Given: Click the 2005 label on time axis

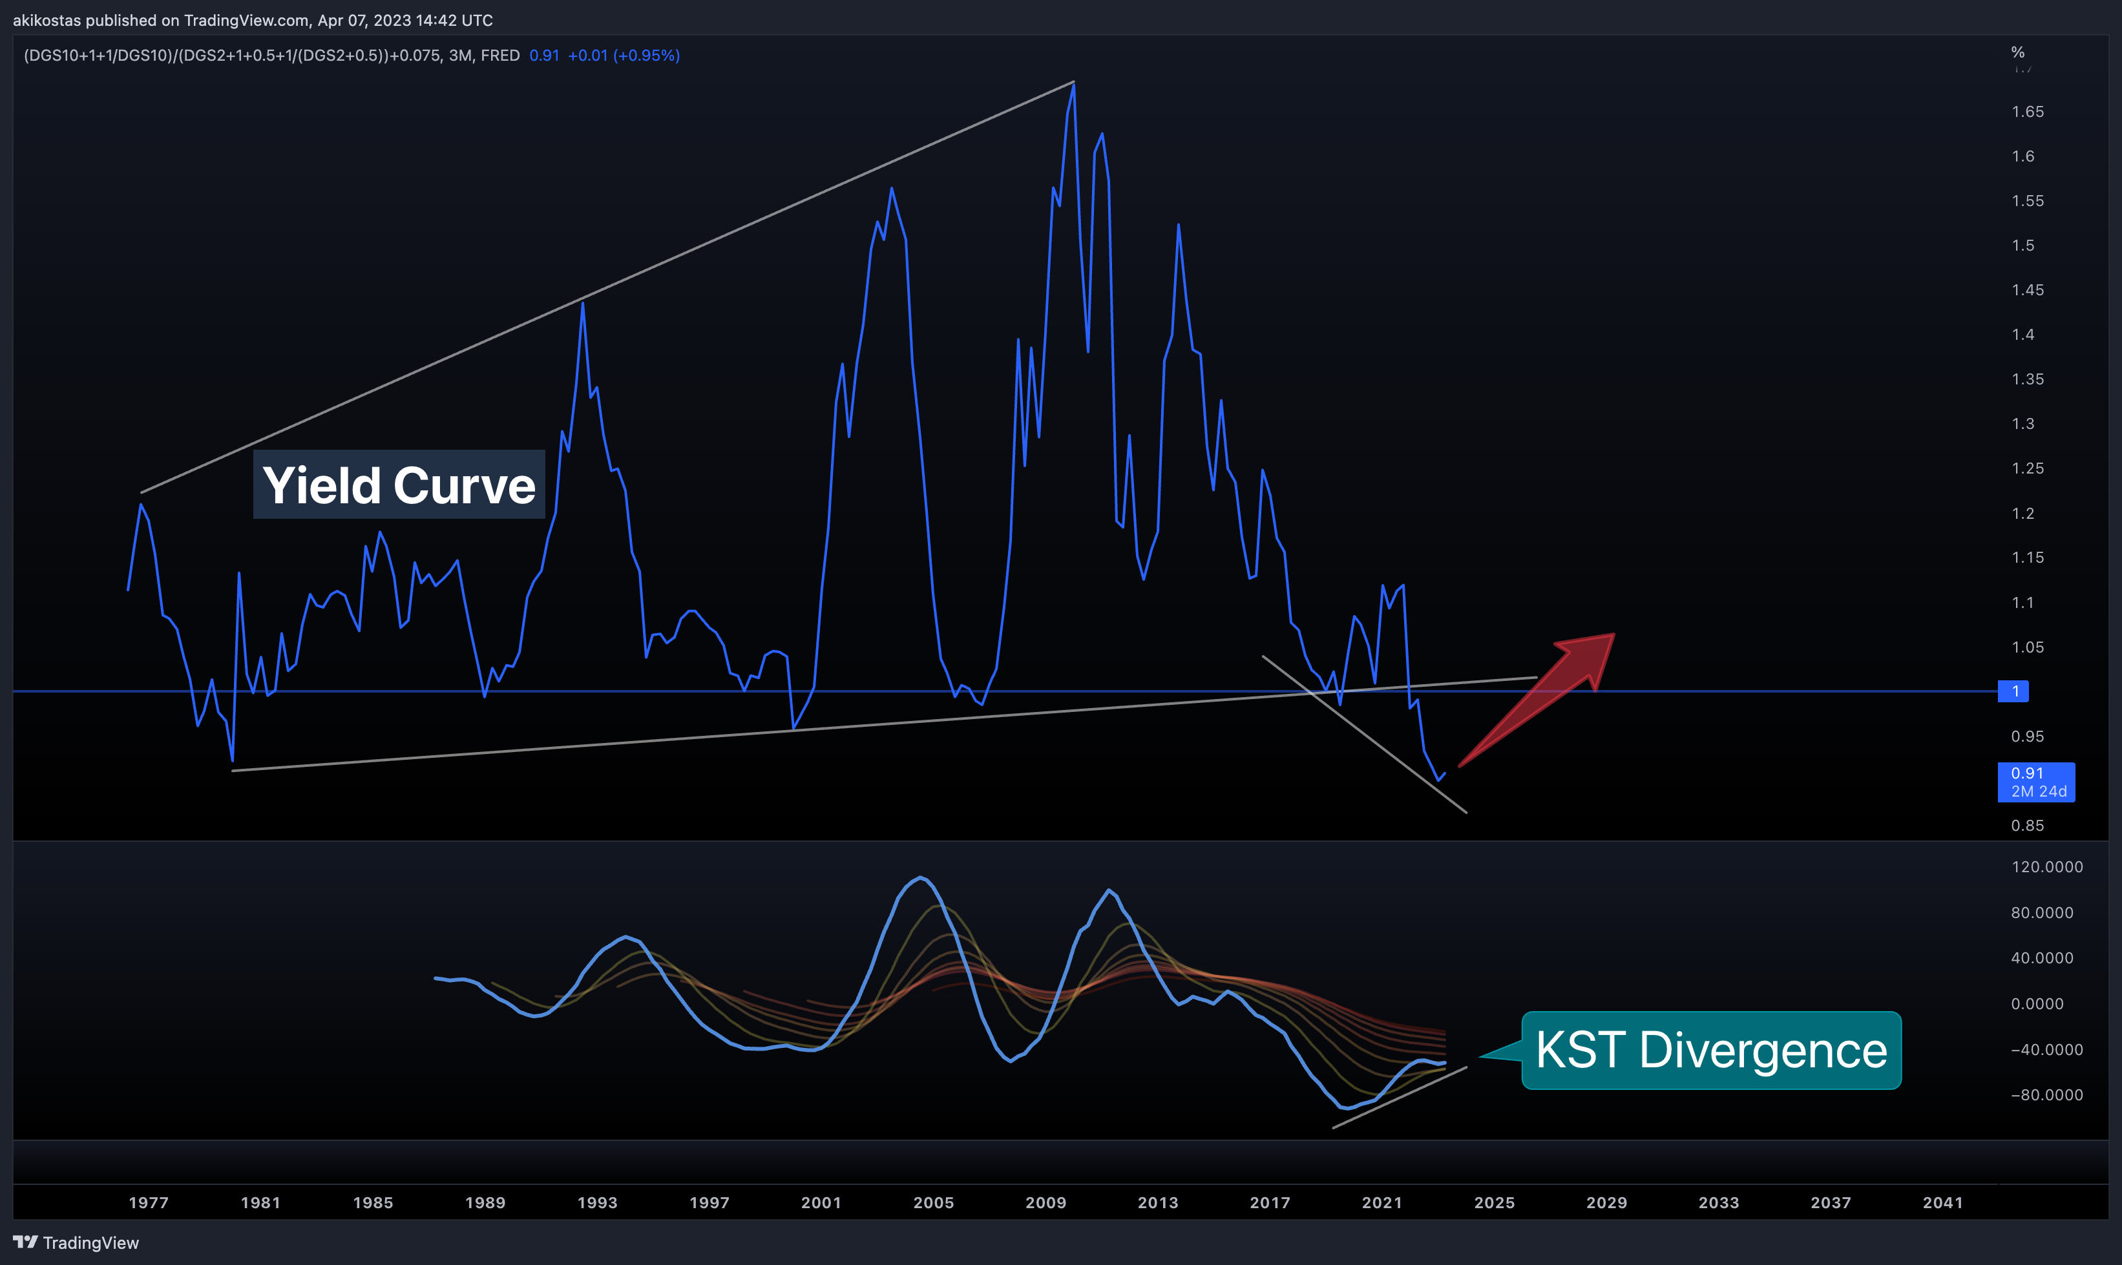Looking at the screenshot, I should pyautogui.click(x=934, y=1203).
